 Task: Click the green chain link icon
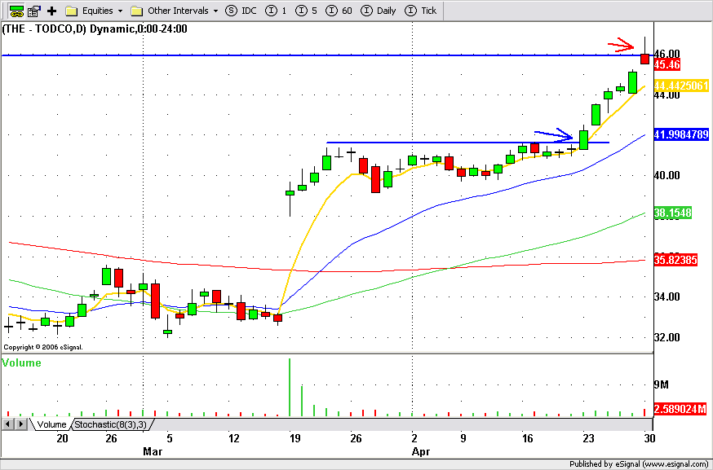(17, 11)
